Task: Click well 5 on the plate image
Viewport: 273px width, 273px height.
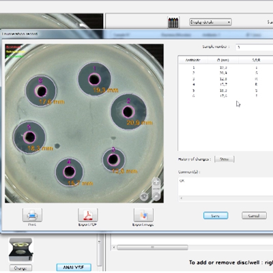Action: (x=29, y=137)
